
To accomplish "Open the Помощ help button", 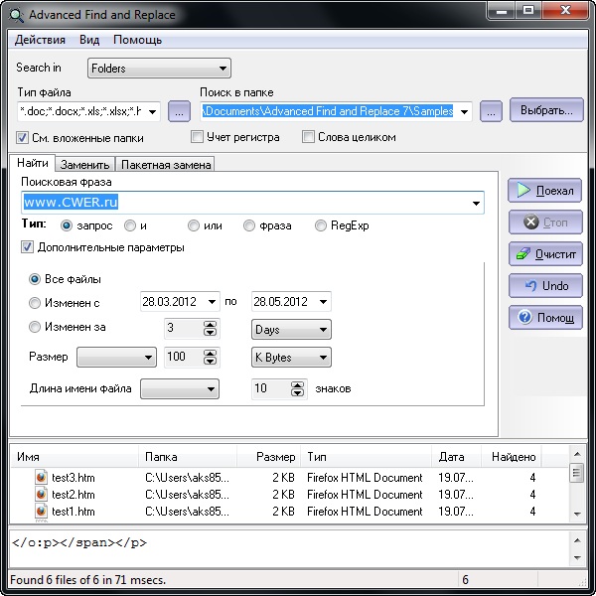I will pyautogui.click(x=544, y=317).
